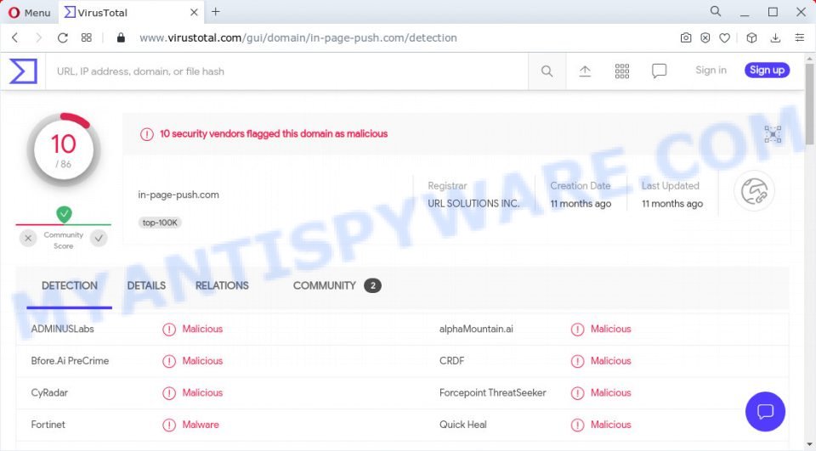Viewport: 816px width, 451px height.
Task: Click the scrollbar down arrow
Action: point(809,445)
